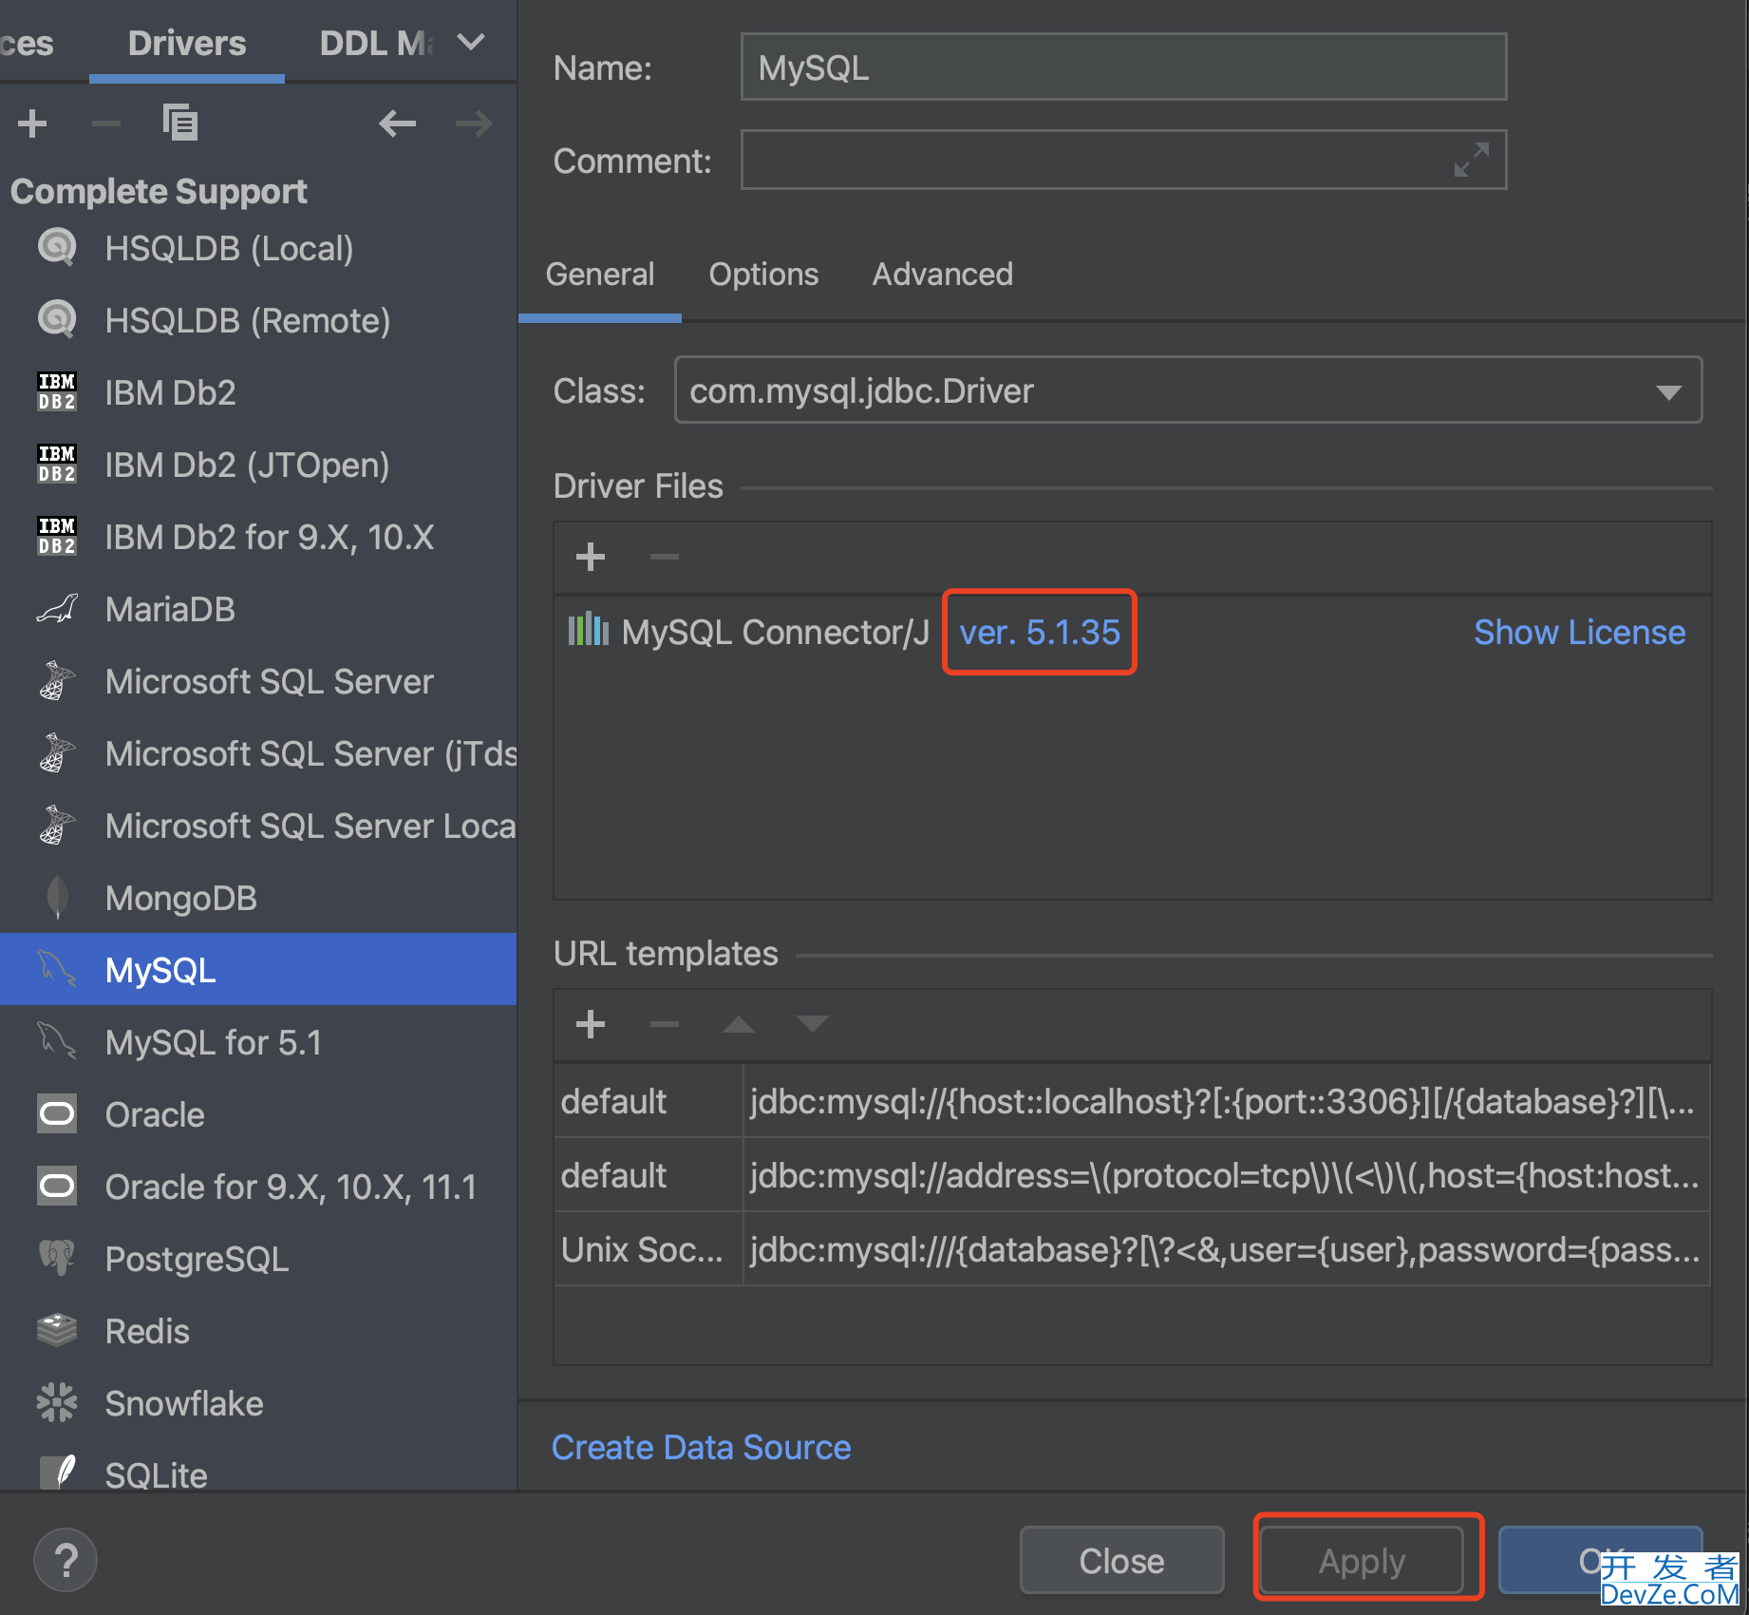Duplicate the selected driver

coord(179,123)
